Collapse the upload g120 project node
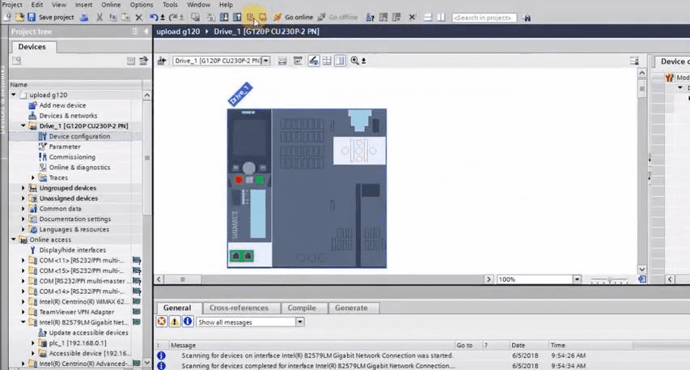 coord(14,95)
